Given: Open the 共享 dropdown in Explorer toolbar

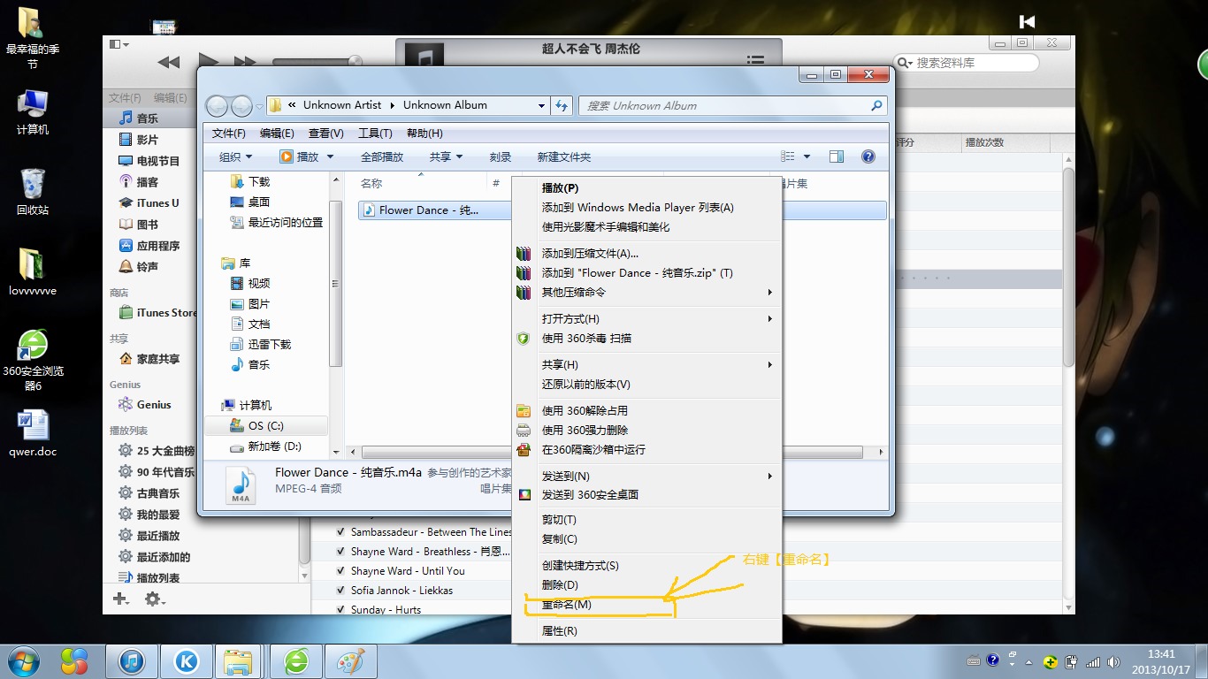Looking at the screenshot, I should (x=447, y=156).
